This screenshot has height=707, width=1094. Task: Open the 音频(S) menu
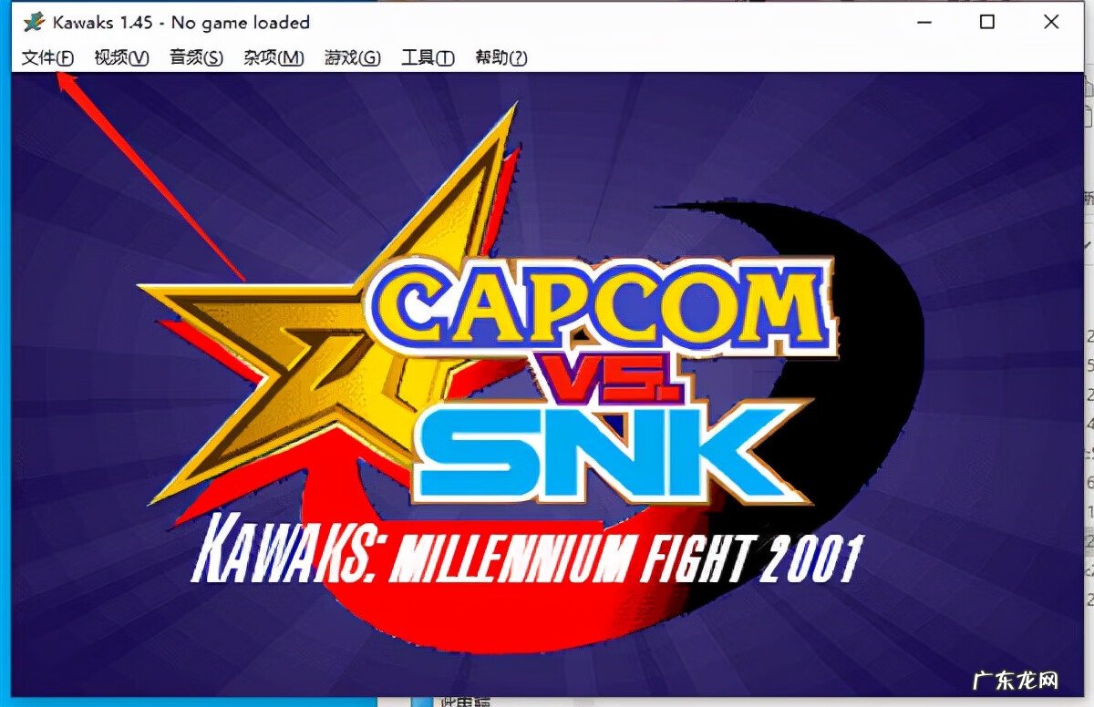coord(196,58)
